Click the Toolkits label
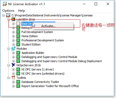The image size is (116, 98). coord(21,78)
